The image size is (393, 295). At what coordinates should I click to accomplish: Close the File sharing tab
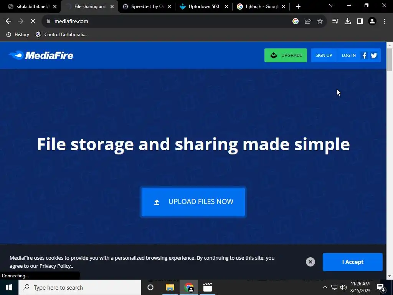tap(112, 7)
